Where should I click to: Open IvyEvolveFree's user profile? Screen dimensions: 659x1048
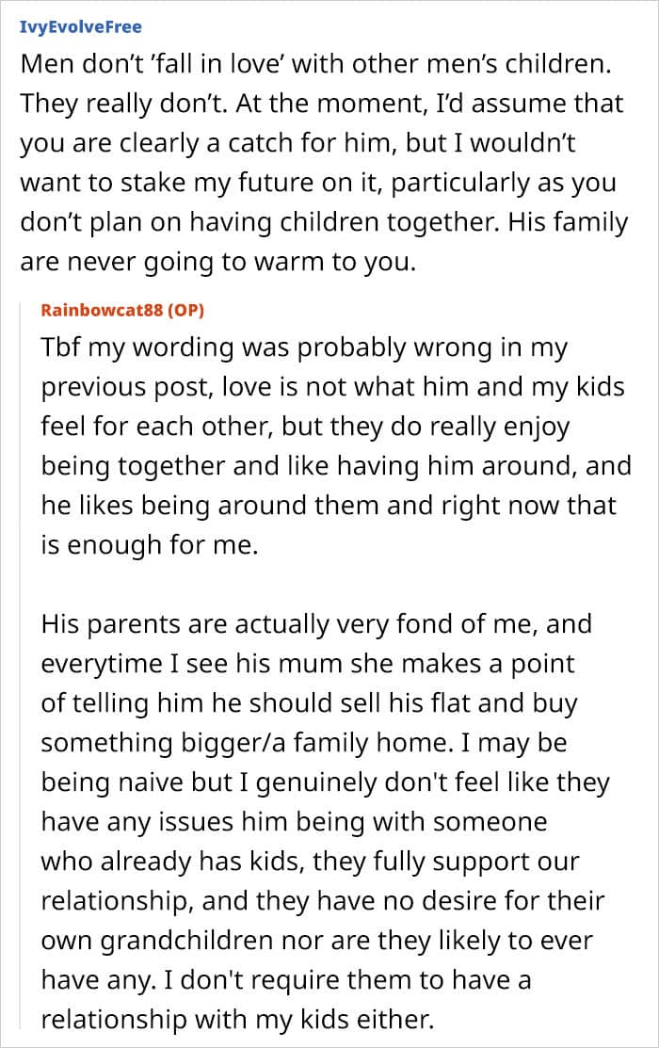point(80,26)
